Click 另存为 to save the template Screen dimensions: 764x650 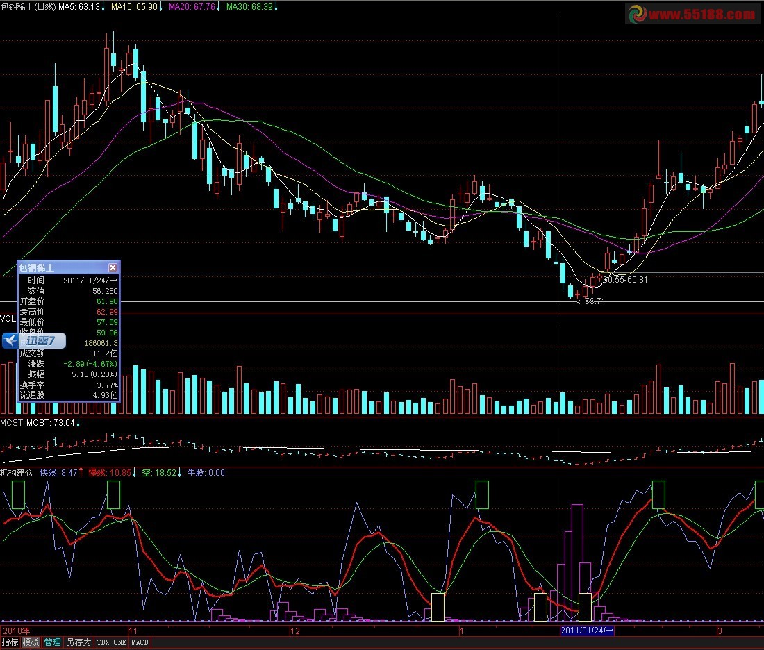[x=78, y=642]
